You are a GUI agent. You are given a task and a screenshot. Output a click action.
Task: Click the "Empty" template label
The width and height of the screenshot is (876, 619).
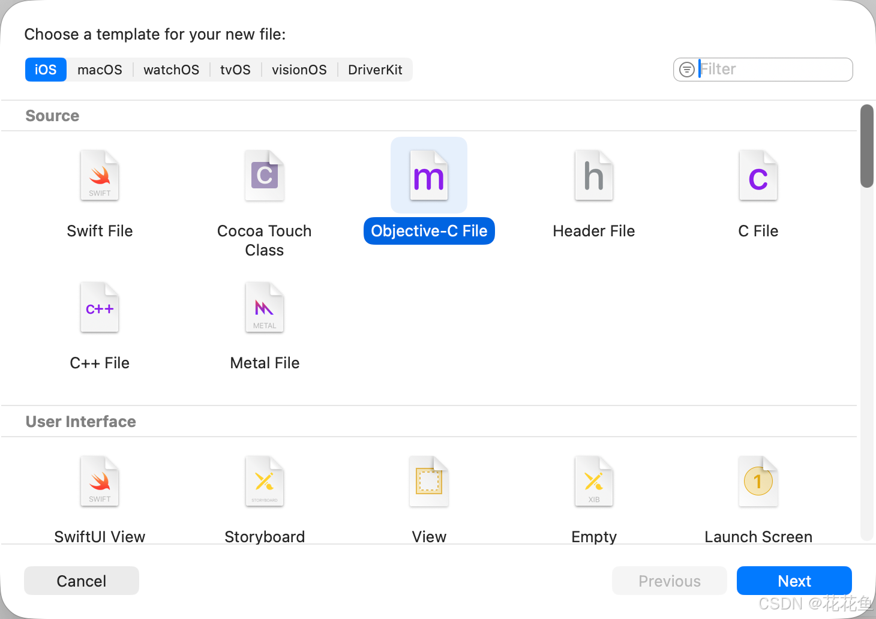pyautogui.click(x=594, y=537)
